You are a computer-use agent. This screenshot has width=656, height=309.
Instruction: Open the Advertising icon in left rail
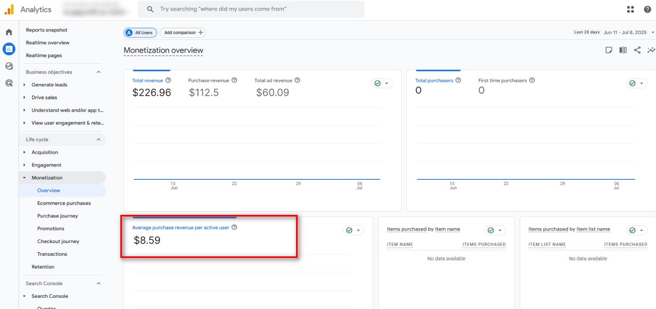click(9, 83)
